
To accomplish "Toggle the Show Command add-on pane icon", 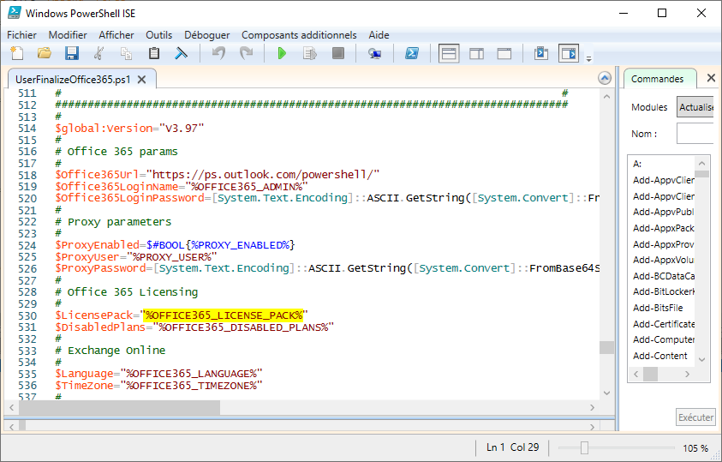I will click(569, 53).
